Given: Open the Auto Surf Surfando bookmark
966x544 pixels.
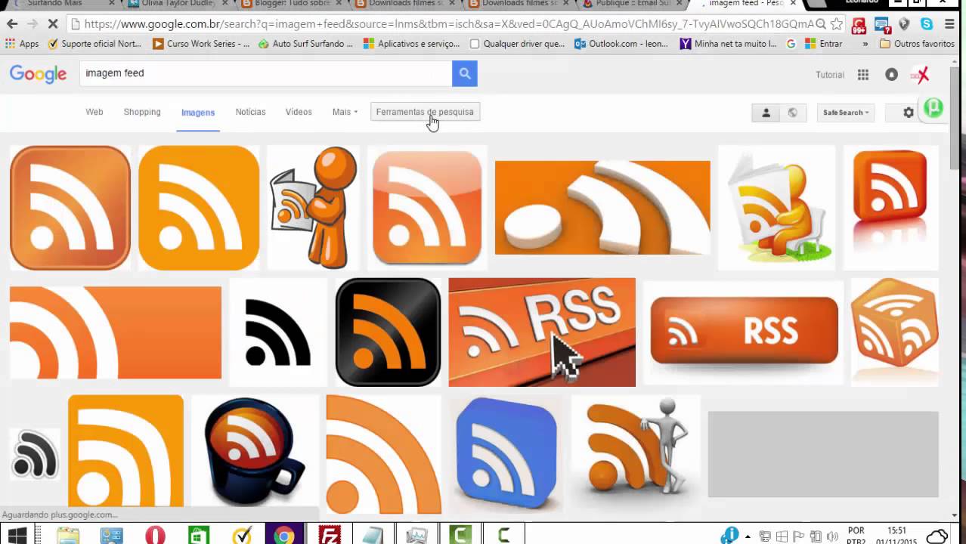Looking at the screenshot, I should point(305,44).
